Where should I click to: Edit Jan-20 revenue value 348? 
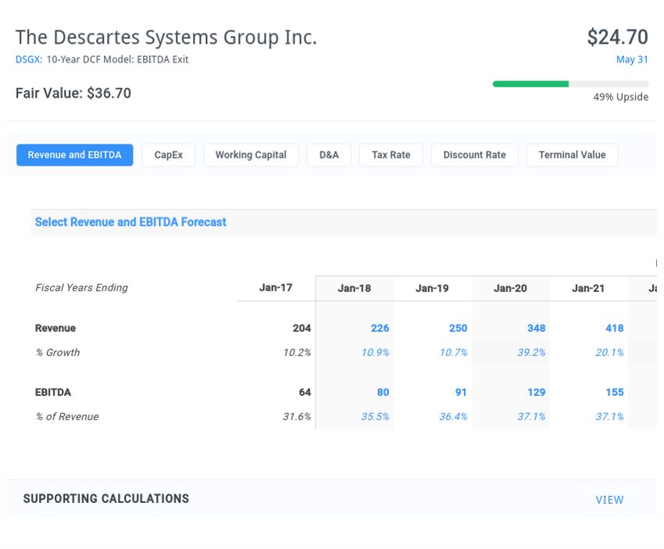[x=536, y=328]
